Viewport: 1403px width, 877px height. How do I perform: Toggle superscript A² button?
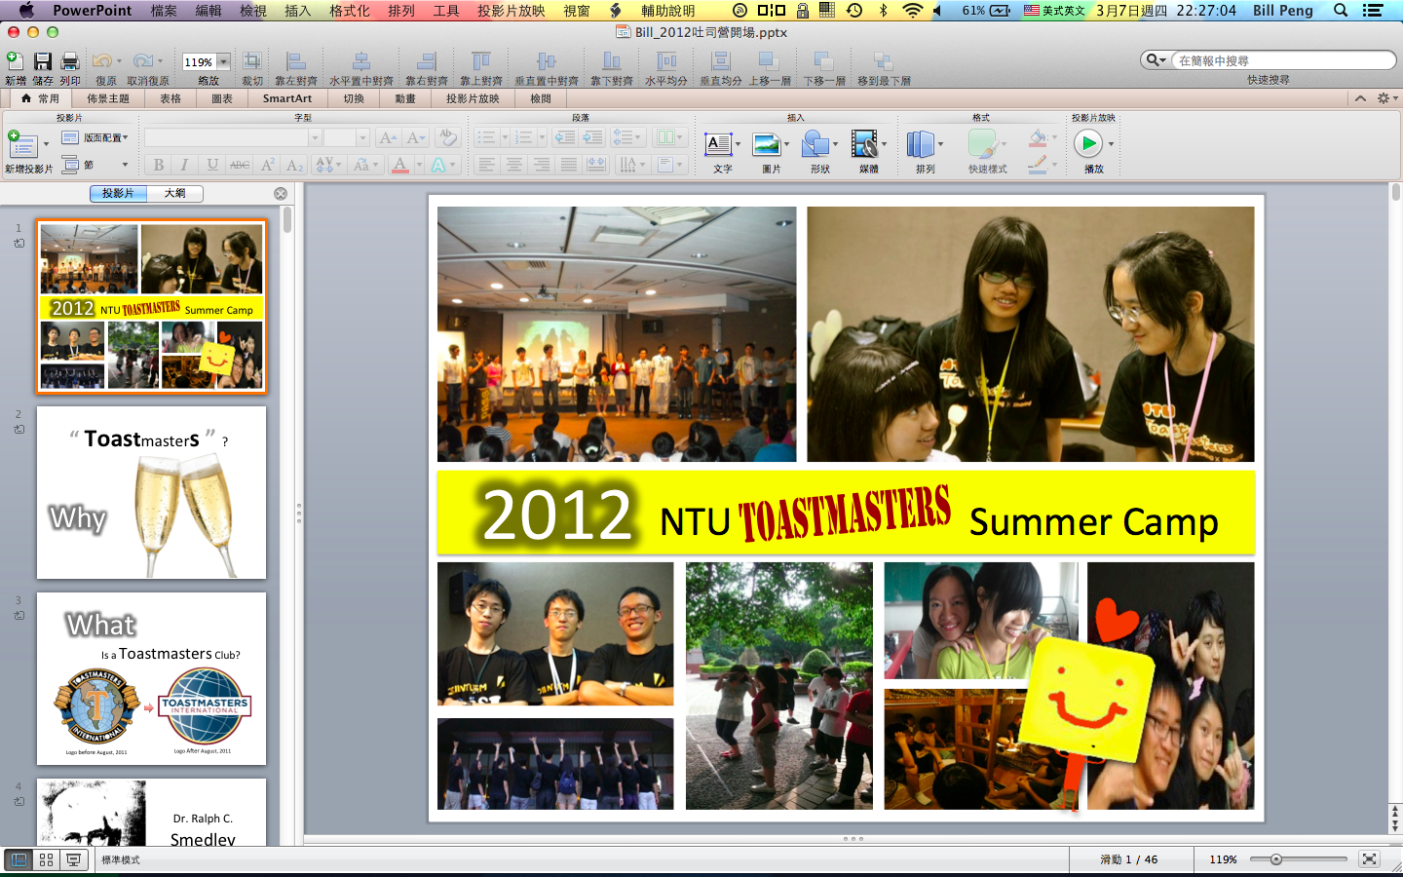click(267, 165)
